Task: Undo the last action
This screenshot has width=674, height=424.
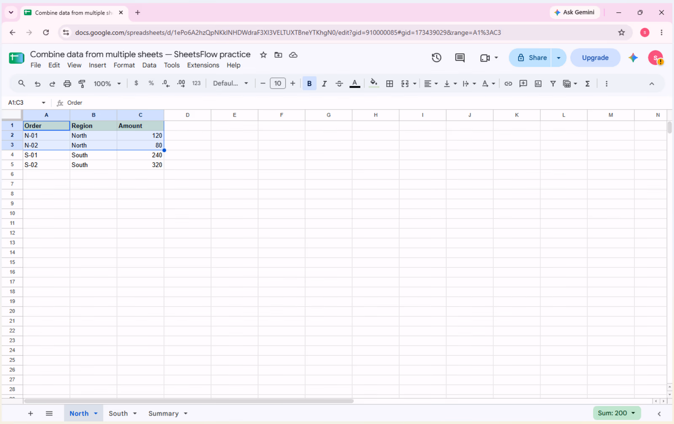Action: [37, 83]
